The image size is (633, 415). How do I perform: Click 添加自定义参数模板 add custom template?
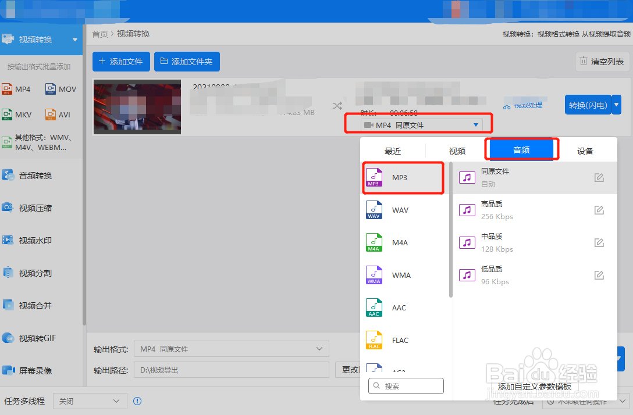(x=535, y=387)
